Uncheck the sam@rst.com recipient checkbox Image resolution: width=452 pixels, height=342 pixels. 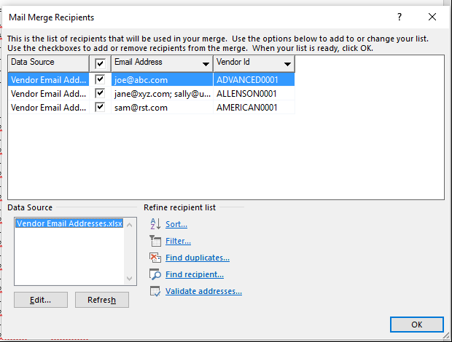(x=101, y=107)
